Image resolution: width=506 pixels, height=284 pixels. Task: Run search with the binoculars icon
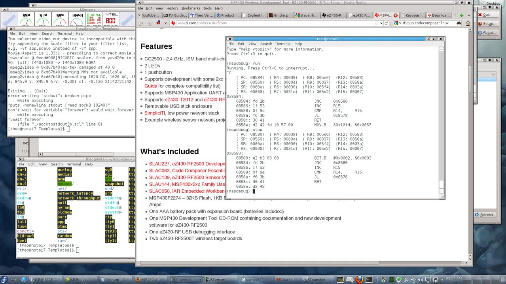(x=458, y=23)
